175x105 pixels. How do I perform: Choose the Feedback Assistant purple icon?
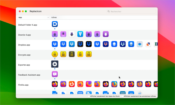[x=55, y=74]
